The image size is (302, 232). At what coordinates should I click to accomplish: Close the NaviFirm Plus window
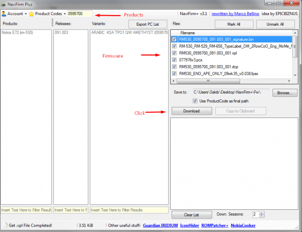(x=291, y=3)
